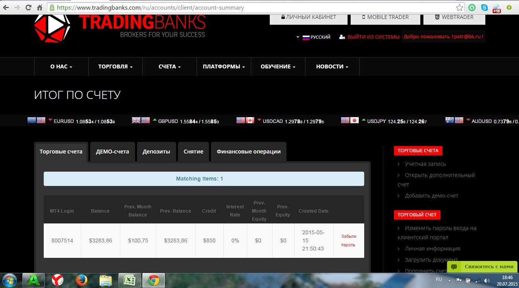
Task: Click the TradingBanks logo icon
Action: point(52,28)
